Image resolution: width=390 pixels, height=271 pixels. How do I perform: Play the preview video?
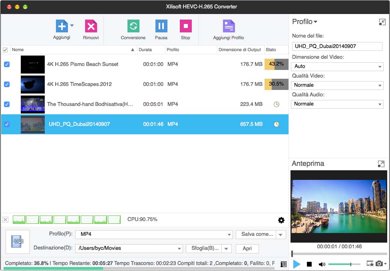[x=296, y=264]
